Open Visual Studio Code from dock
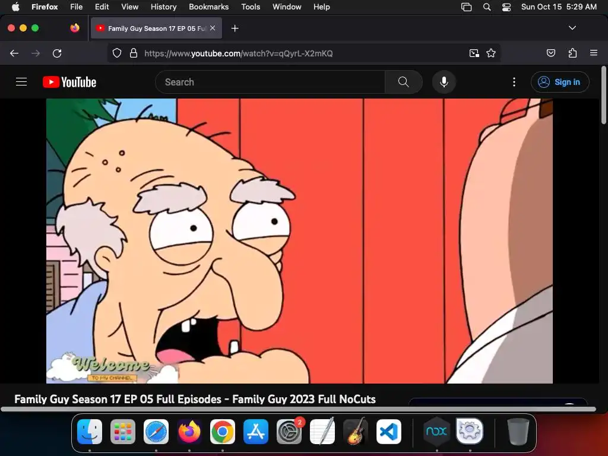The width and height of the screenshot is (608, 456). tap(389, 432)
